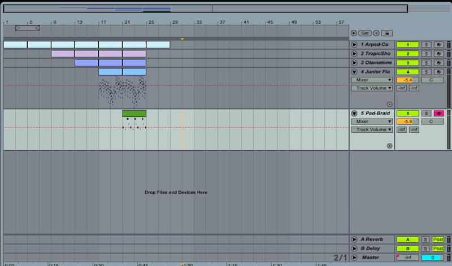
Task: Fold the 5 Pad-Braid track
Action: point(354,114)
